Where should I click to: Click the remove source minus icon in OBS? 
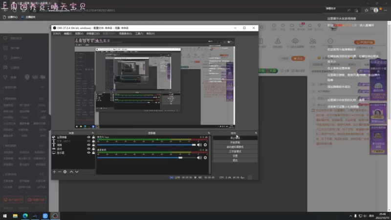tap(60, 172)
